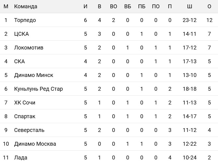The height and width of the screenshot is (163, 218).
Task: Click the О points column header
Action: [209, 6]
